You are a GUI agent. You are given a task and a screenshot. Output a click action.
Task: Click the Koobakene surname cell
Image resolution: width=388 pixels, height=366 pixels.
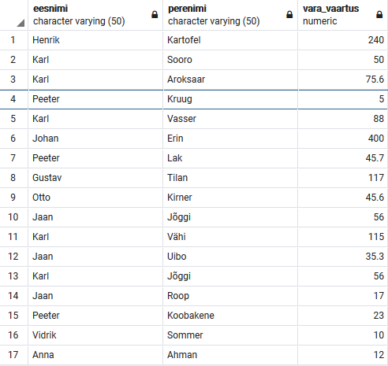(x=230, y=316)
